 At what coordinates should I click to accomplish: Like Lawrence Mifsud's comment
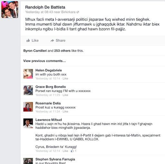[65, 151]
